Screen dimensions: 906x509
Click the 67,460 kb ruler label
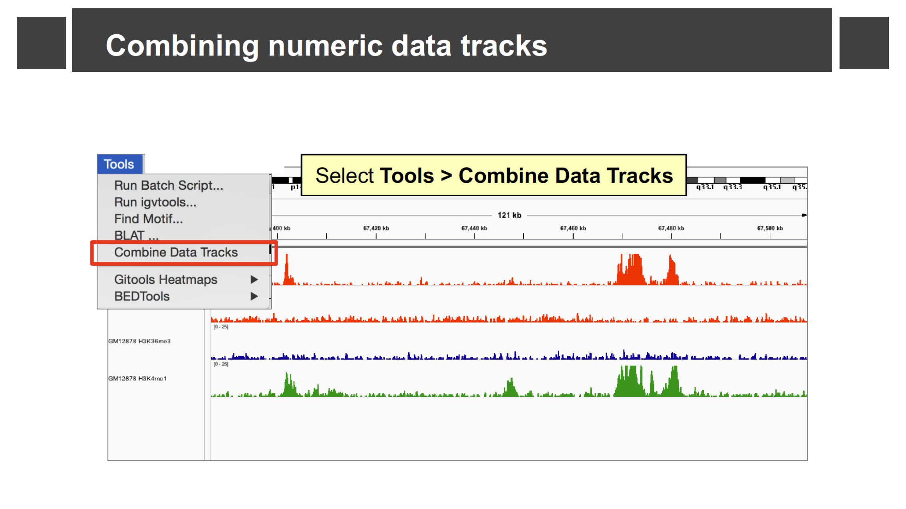(x=573, y=228)
